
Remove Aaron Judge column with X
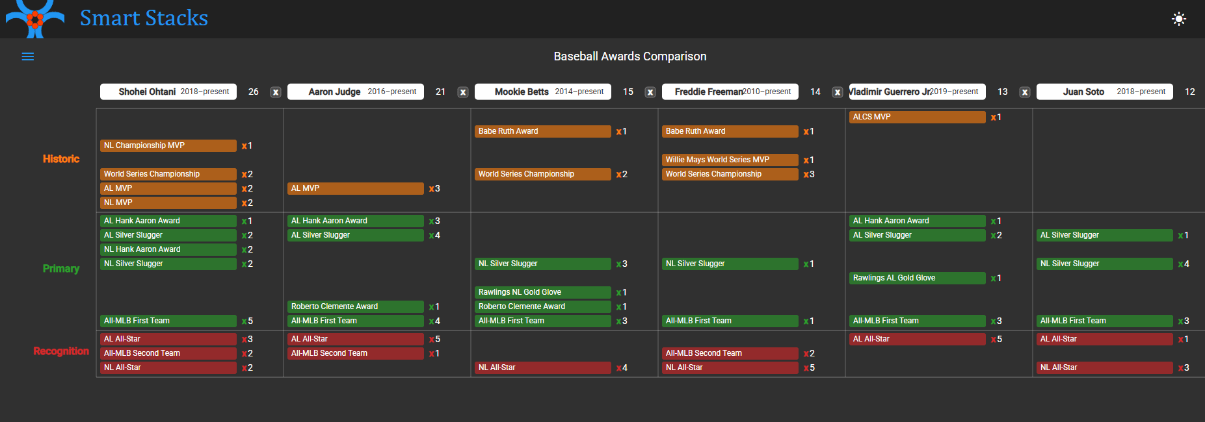463,92
